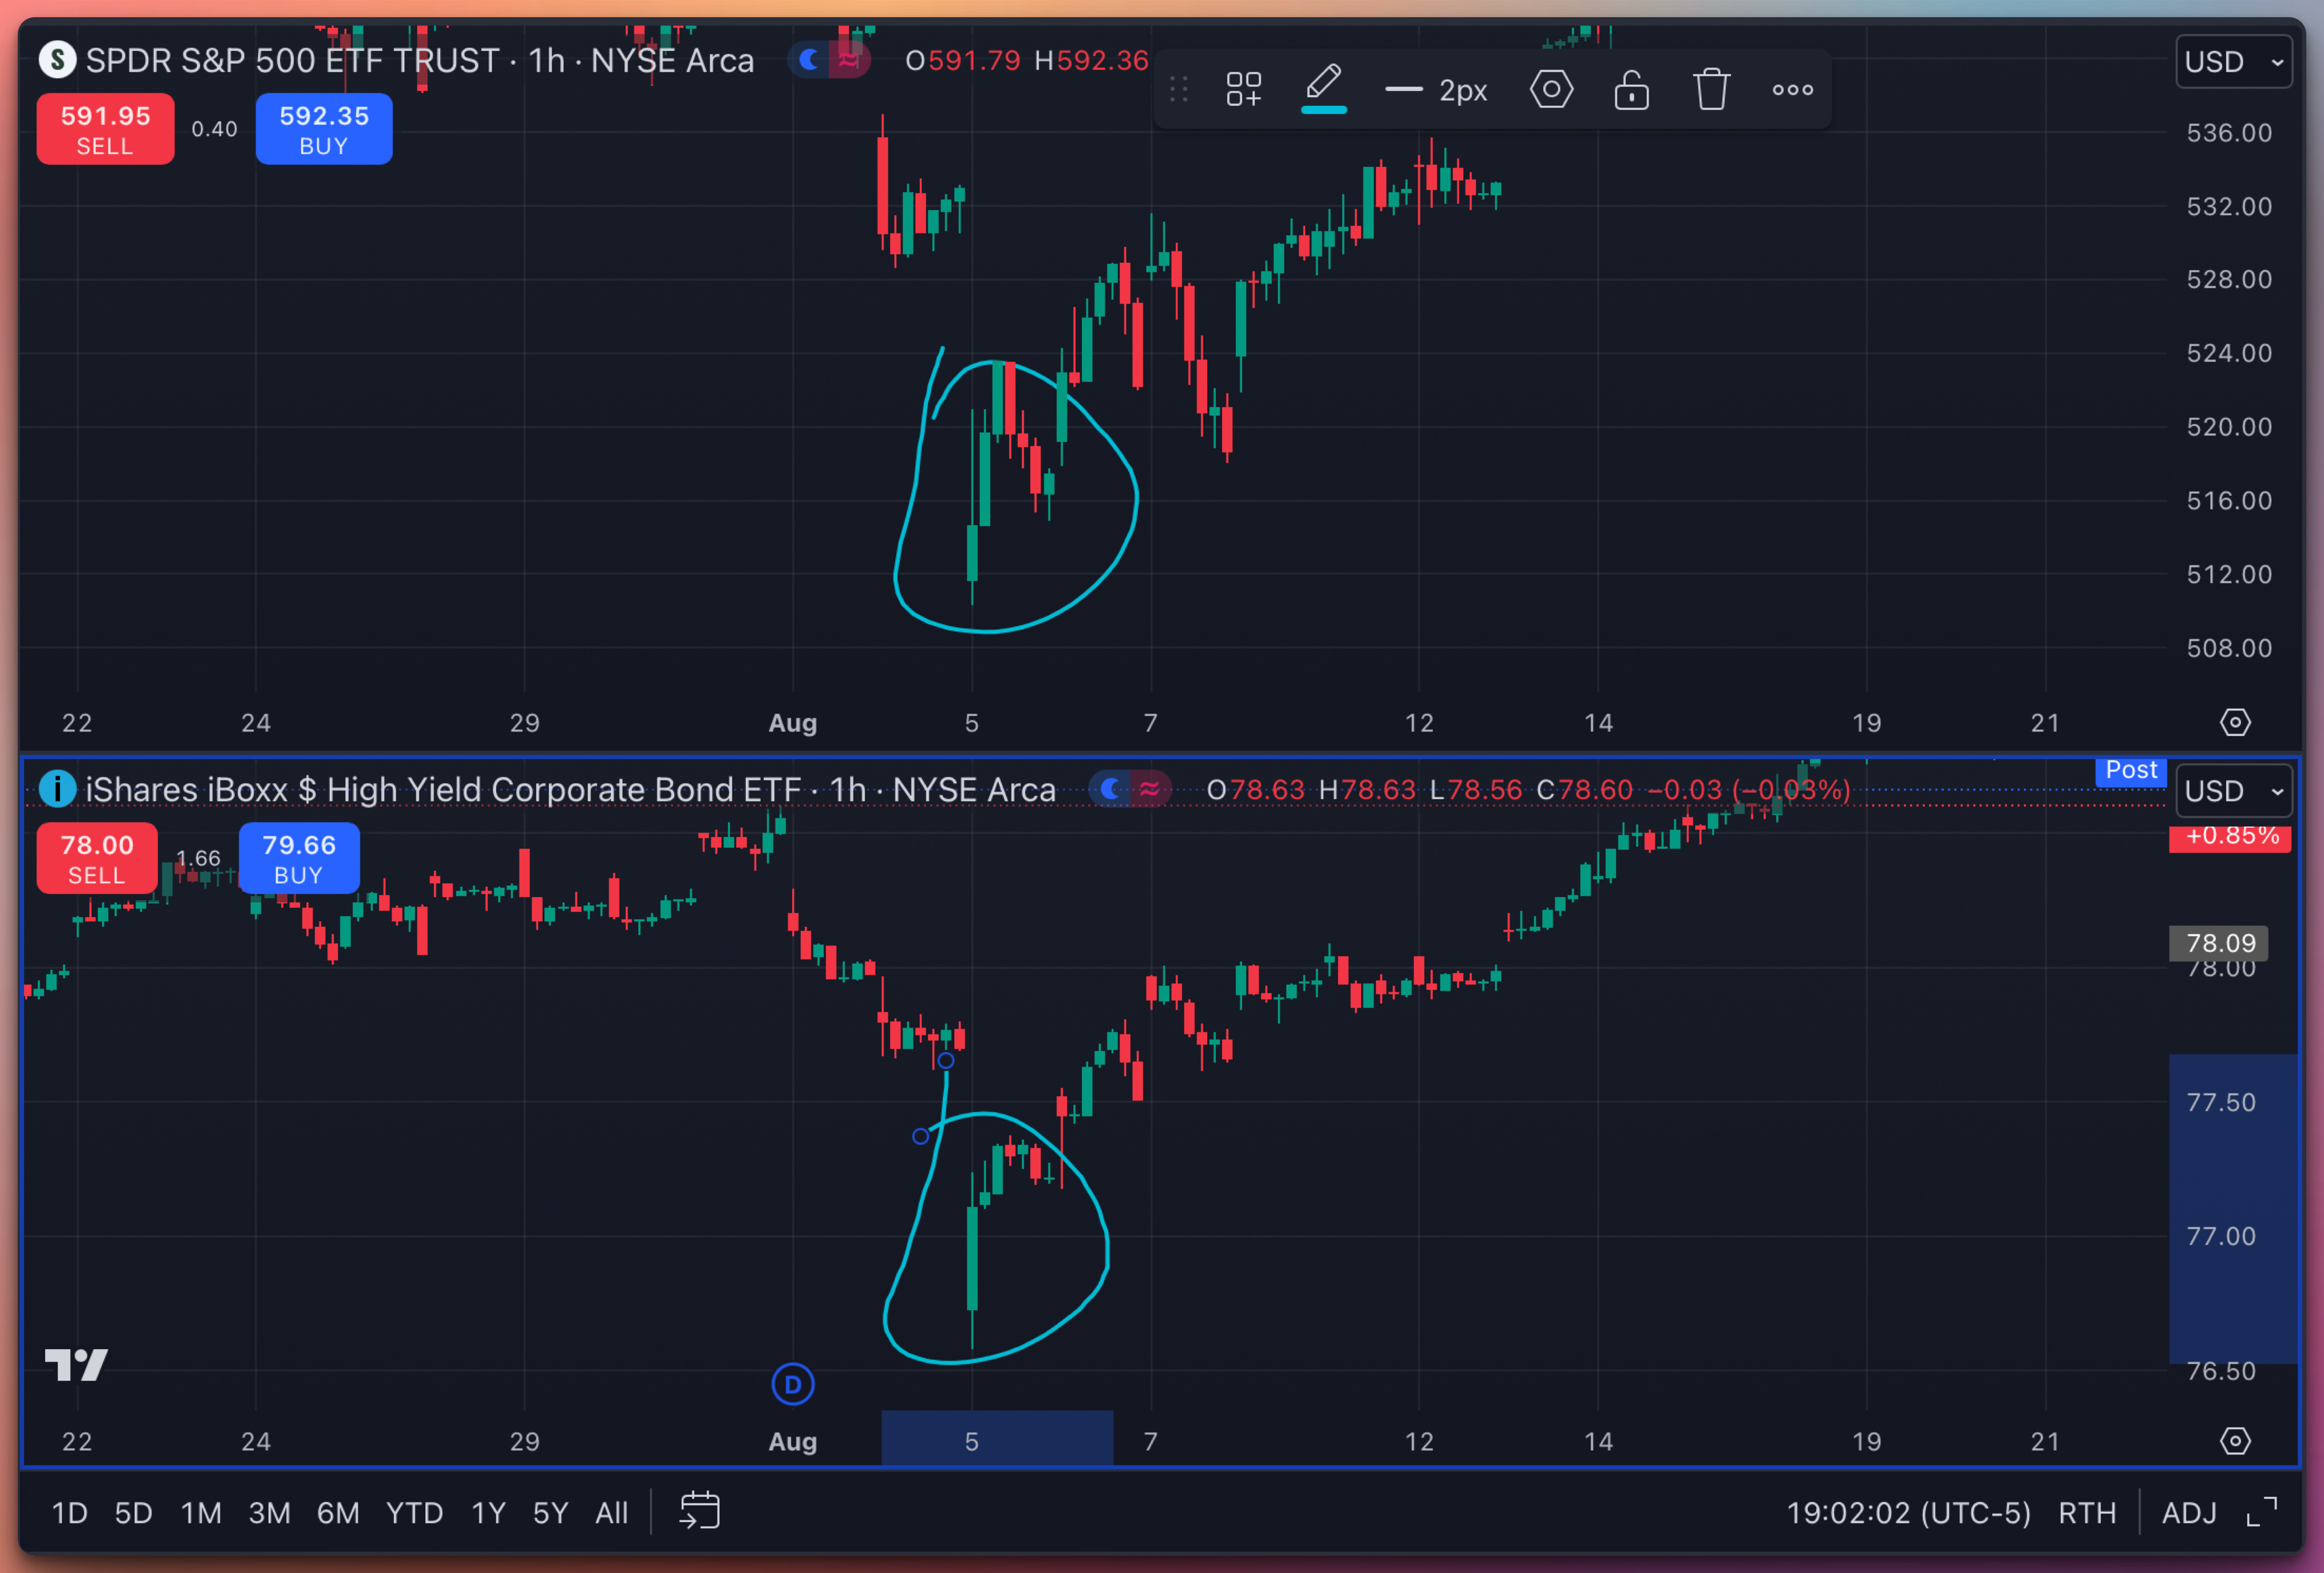Click SPY 591.95 SELL button
The height and width of the screenshot is (1573, 2324).
tap(105, 129)
